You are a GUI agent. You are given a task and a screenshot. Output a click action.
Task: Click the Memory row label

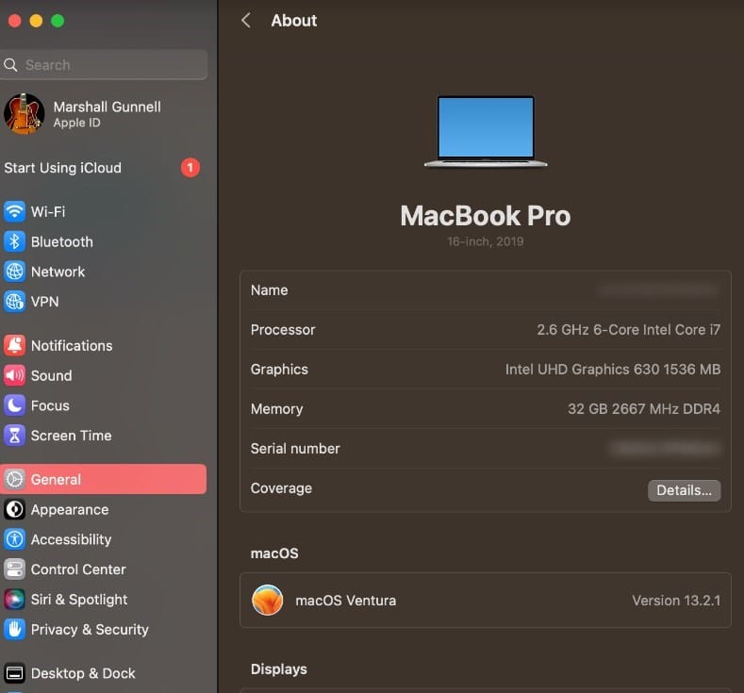[x=276, y=408]
